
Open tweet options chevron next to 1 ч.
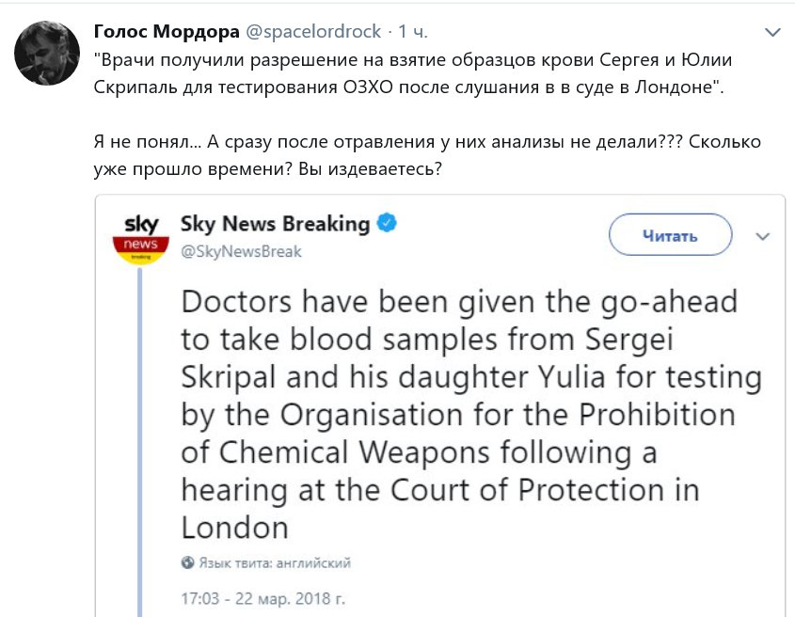click(773, 33)
